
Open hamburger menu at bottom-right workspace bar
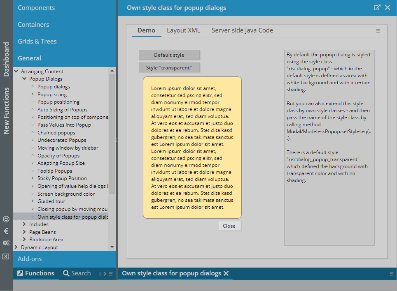coord(391,274)
